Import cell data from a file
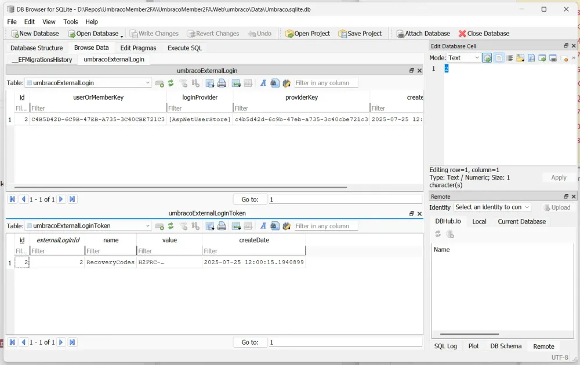580x365 pixels. coord(520,57)
